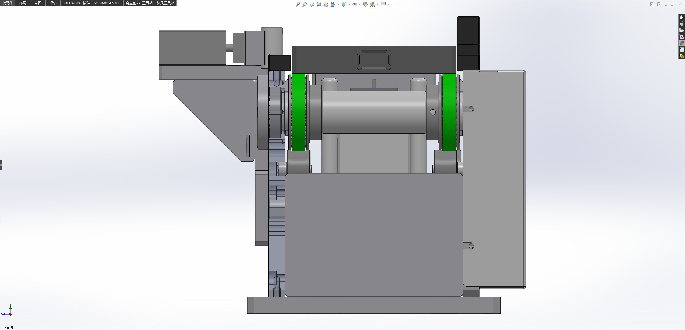685x330 pixels.
Task: Expand the Display Style dropdown arrow
Action: [x=349, y=4]
